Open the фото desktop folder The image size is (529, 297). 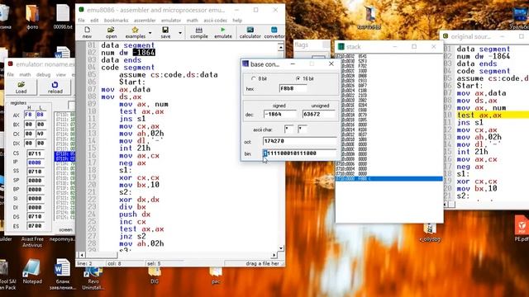[x=32, y=16]
